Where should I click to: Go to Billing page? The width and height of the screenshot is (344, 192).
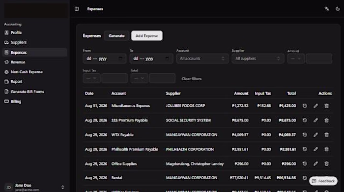click(x=35, y=101)
